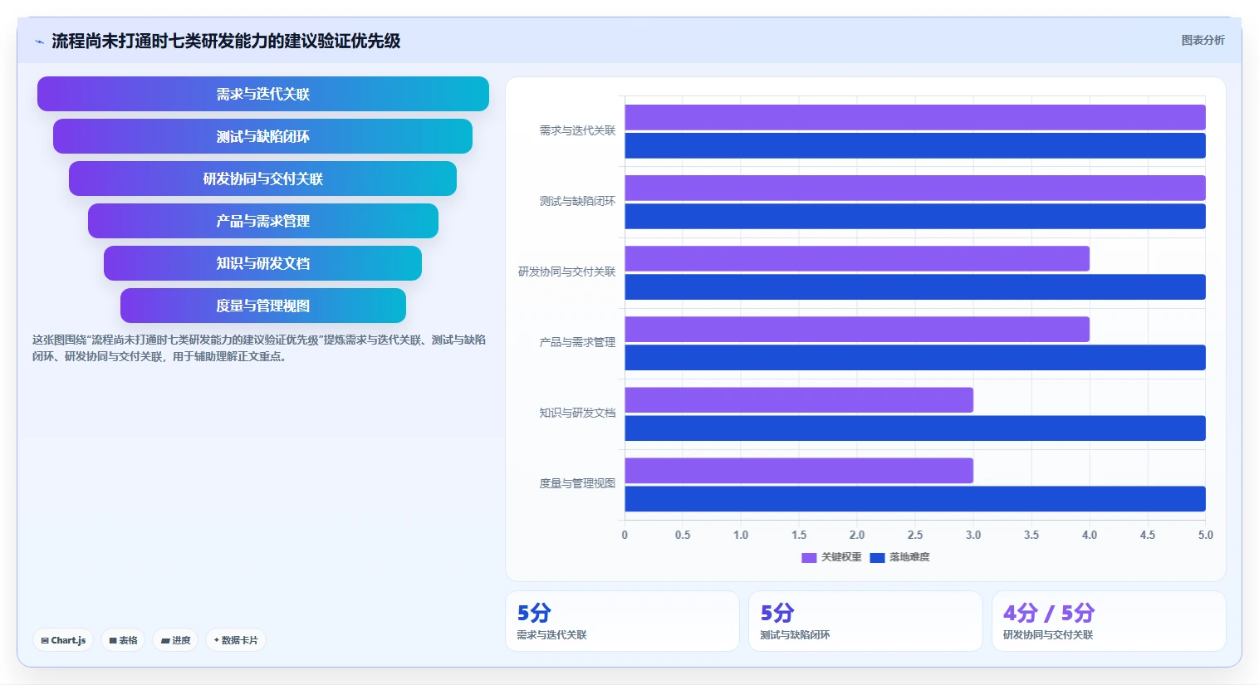Click the x-axis tick 2.5
The height and width of the screenshot is (685, 1259).
point(915,535)
